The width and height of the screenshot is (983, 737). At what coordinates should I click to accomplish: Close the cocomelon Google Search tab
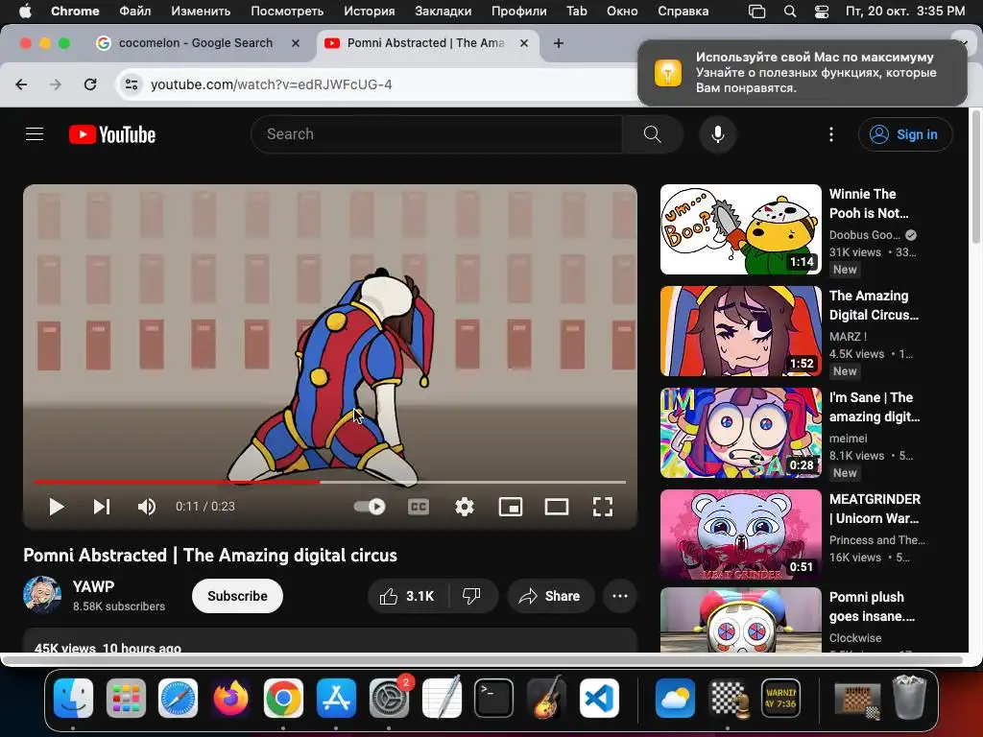coord(296,43)
